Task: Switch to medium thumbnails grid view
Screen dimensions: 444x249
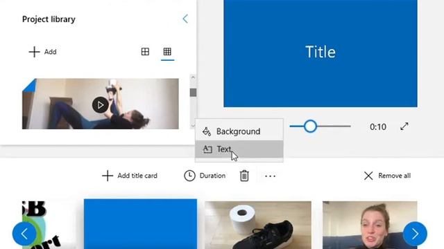Action: click(x=145, y=52)
